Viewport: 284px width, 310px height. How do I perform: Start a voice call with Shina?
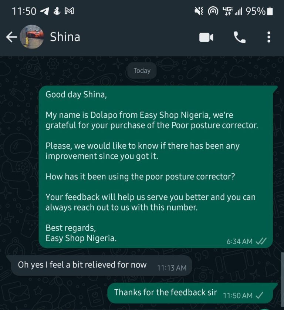(x=240, y=37)
